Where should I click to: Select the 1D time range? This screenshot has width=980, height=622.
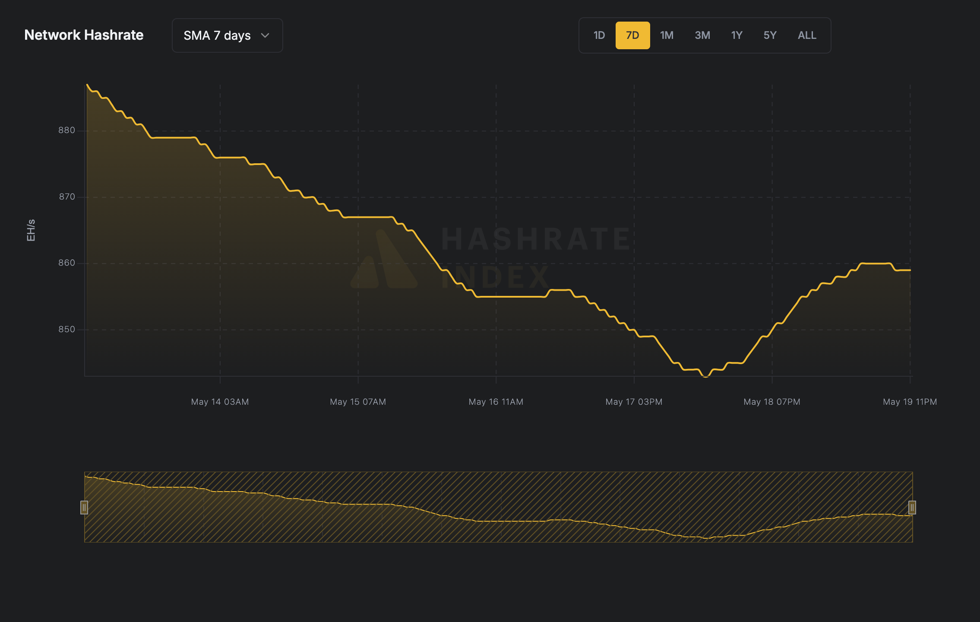click(599, 35)
